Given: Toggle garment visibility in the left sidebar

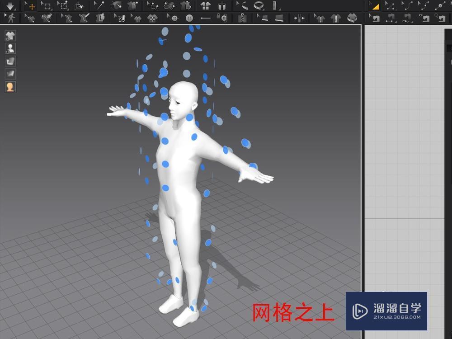Looking at the screenshot, I should click(10, 35).
